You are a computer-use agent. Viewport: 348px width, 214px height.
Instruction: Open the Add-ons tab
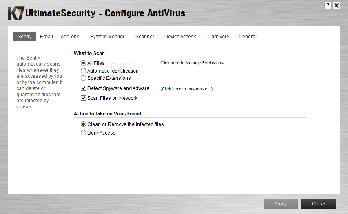pos(70,37)
